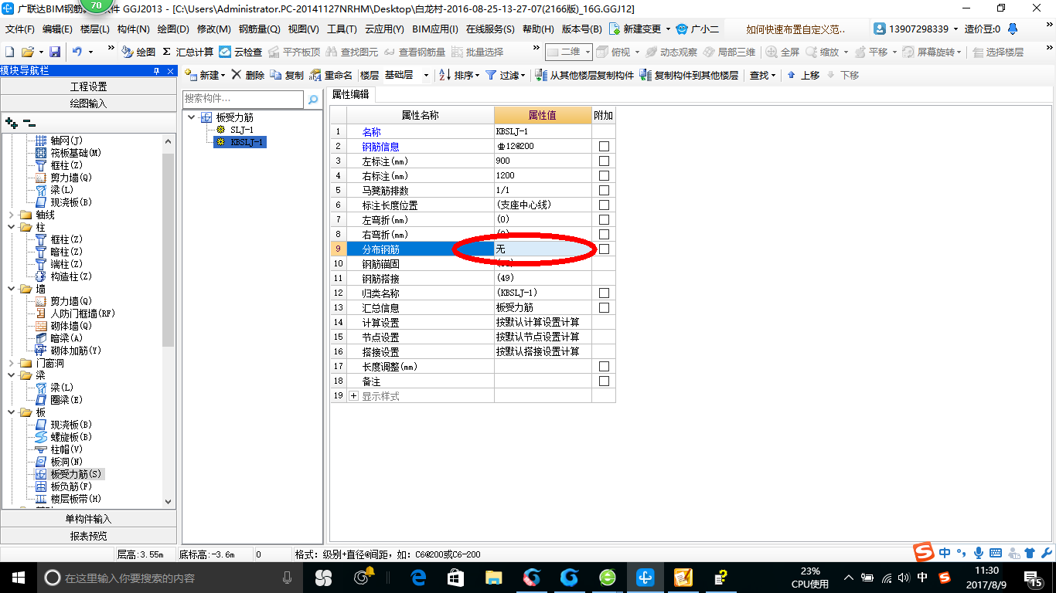Tick the 附加 checkbox for 钢筋信息
This screenshot has width=1056, height=593.
click(604, 146)
